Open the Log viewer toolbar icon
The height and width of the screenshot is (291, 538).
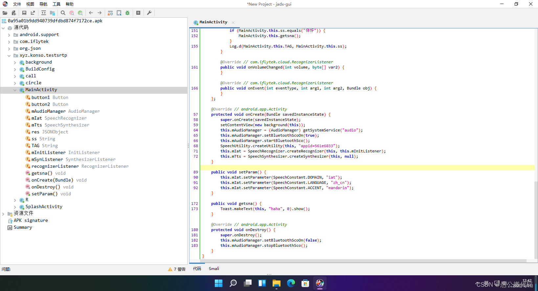pyautogui.click(x=138, y=13)
